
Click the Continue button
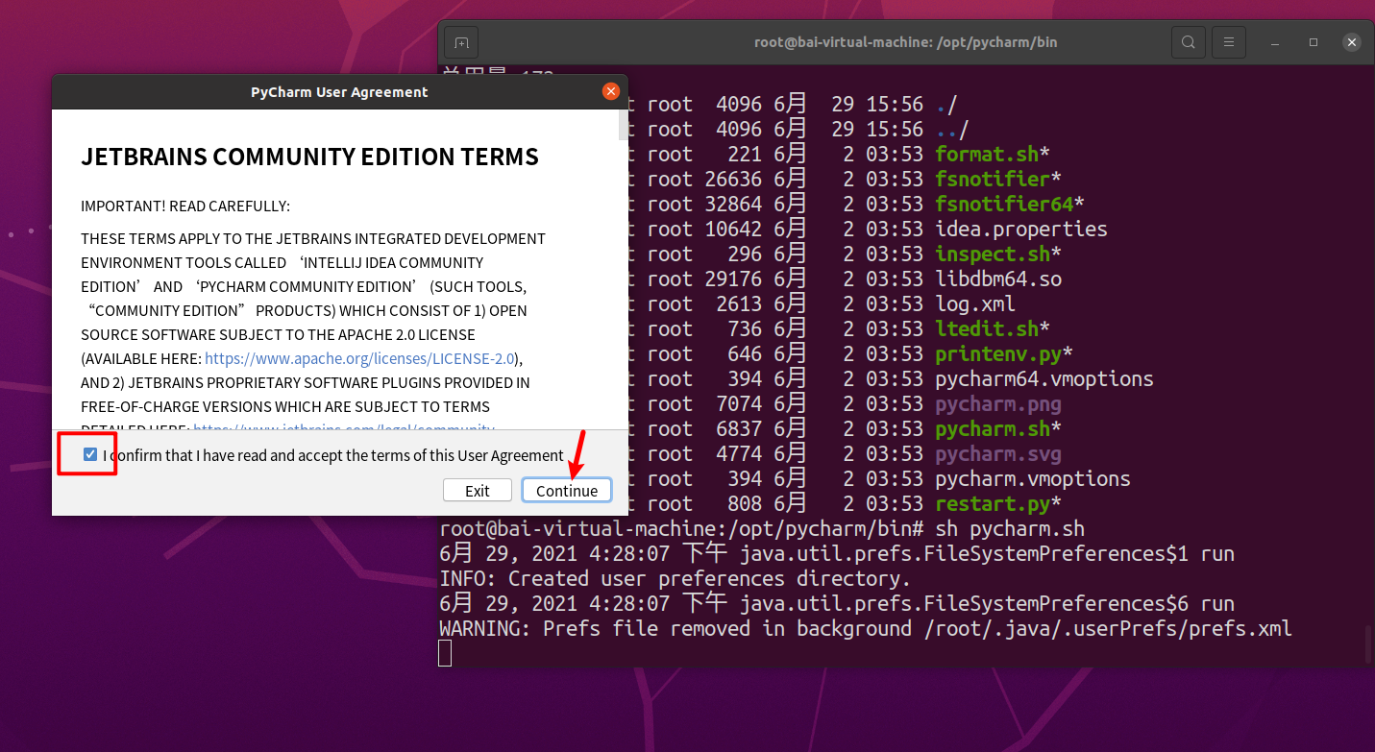567,490
